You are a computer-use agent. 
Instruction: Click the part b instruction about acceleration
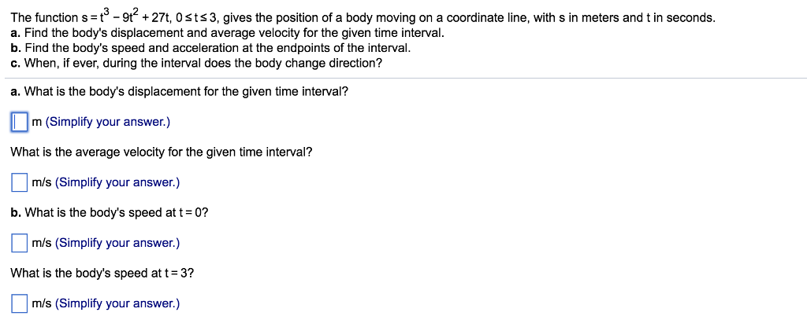tap(211, 48)
